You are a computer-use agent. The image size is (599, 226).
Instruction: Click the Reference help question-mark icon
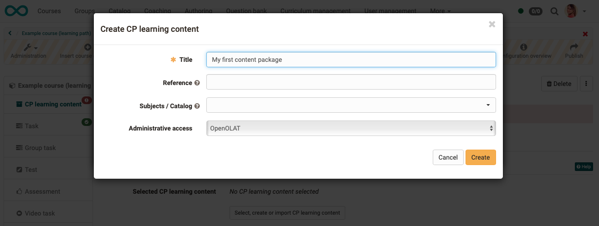click(x=197, y=83)
